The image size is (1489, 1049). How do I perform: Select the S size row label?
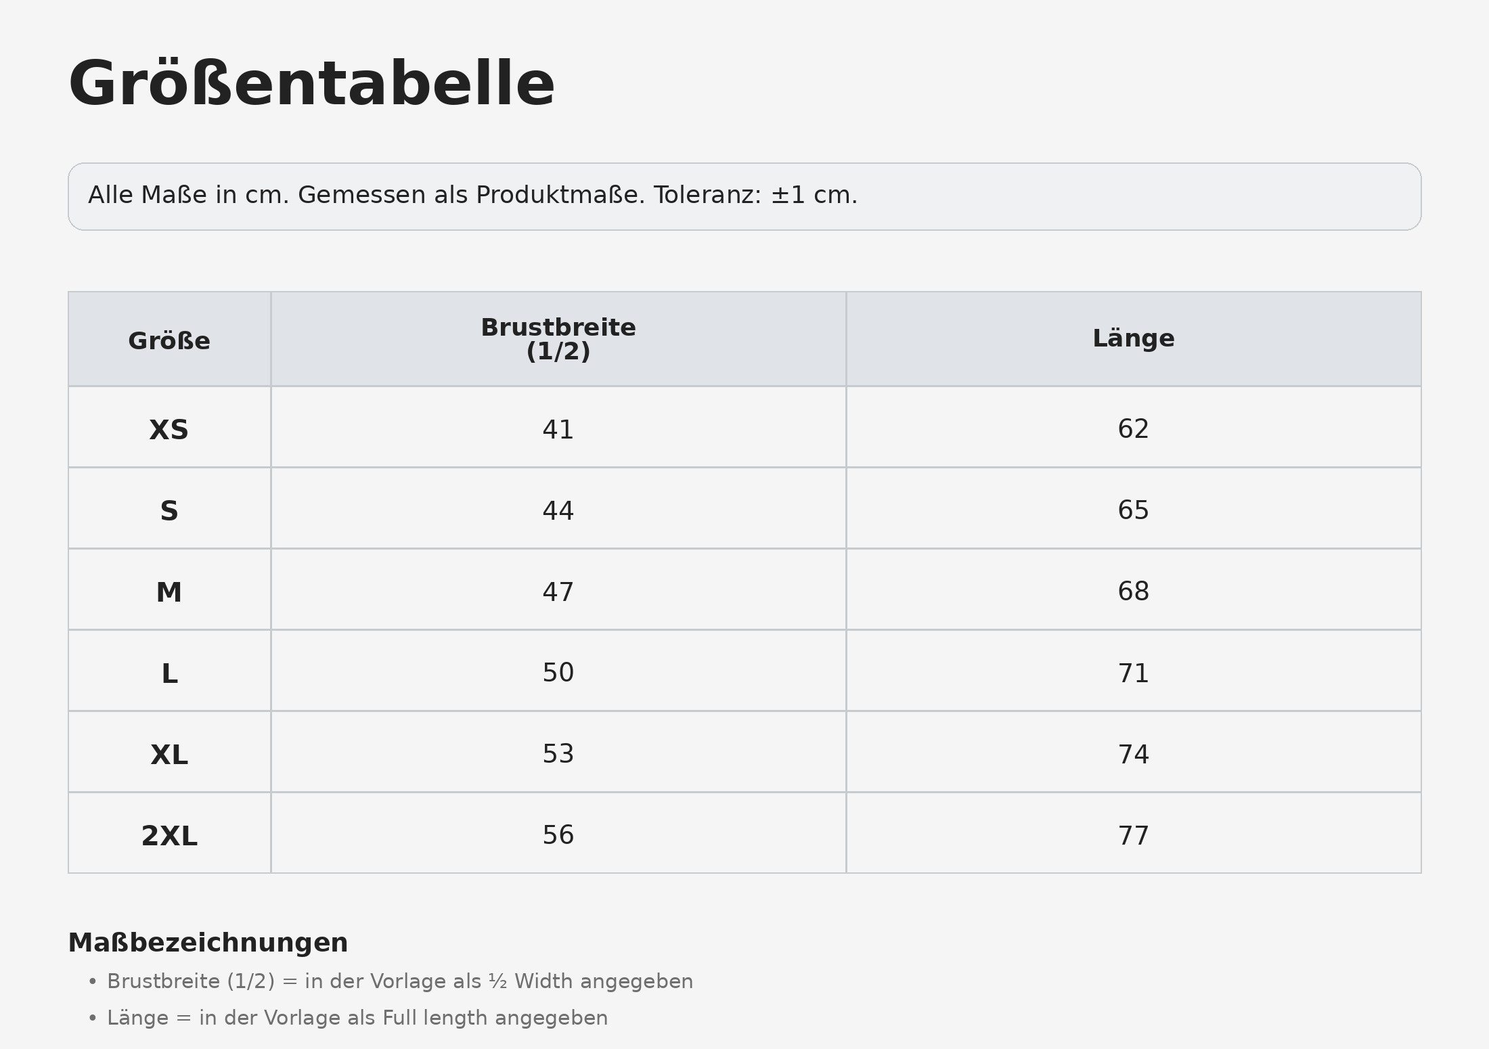[x=169, y=511]
